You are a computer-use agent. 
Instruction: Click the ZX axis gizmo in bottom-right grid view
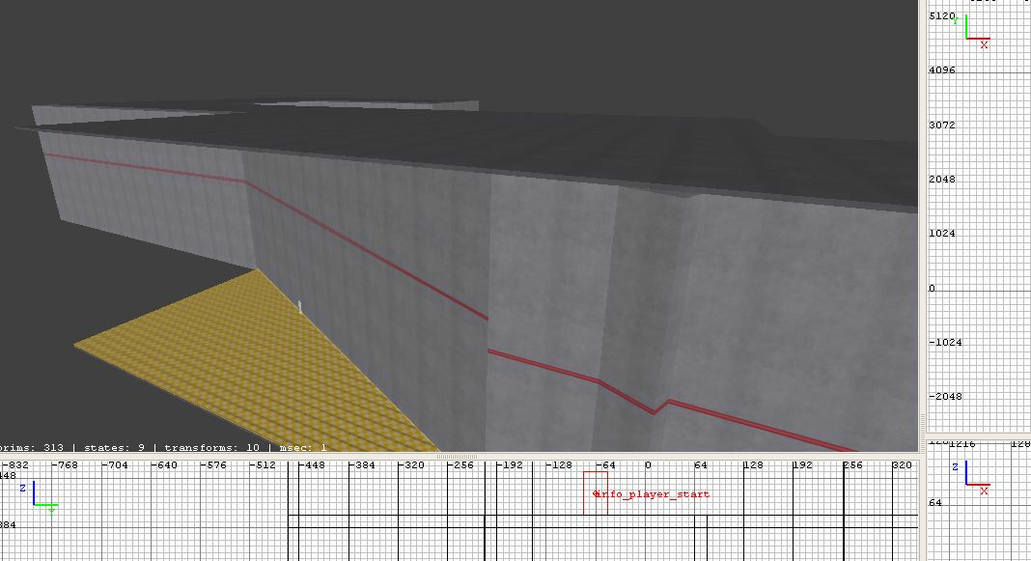pos(972,476)
